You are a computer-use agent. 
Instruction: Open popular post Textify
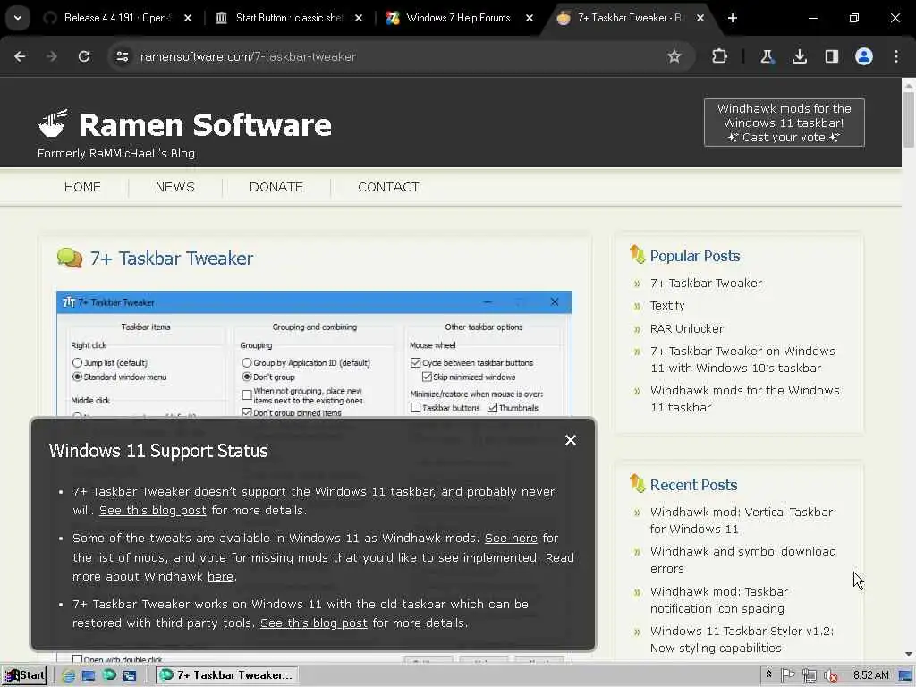(667, 306)
